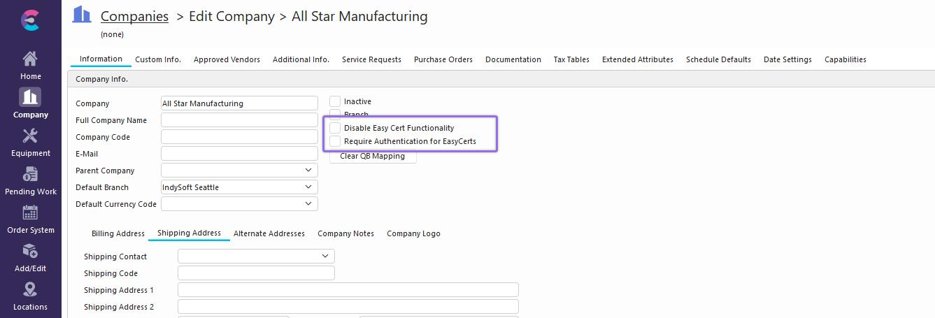Open Locations pin icon
Image resolution: width=935 pixels, height=318 pixels.
[30, 289]
